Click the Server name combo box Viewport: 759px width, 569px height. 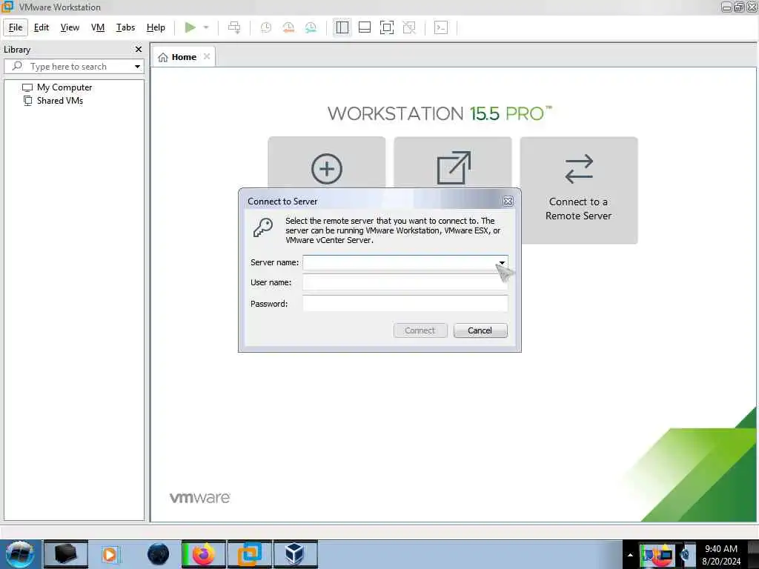[x=405, y=263]
